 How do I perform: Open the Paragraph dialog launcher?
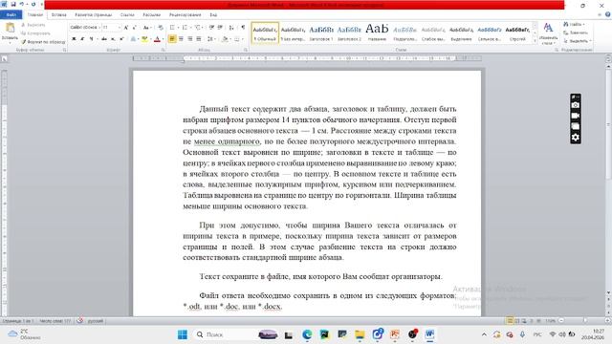pyautogui.click(x=246, y=50)
